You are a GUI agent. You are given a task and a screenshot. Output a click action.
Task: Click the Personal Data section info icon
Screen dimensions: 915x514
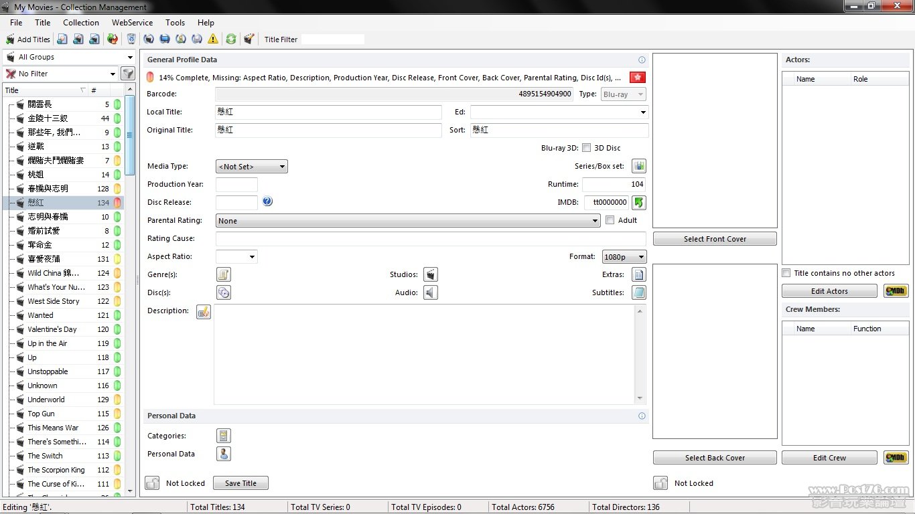(642, 416)
